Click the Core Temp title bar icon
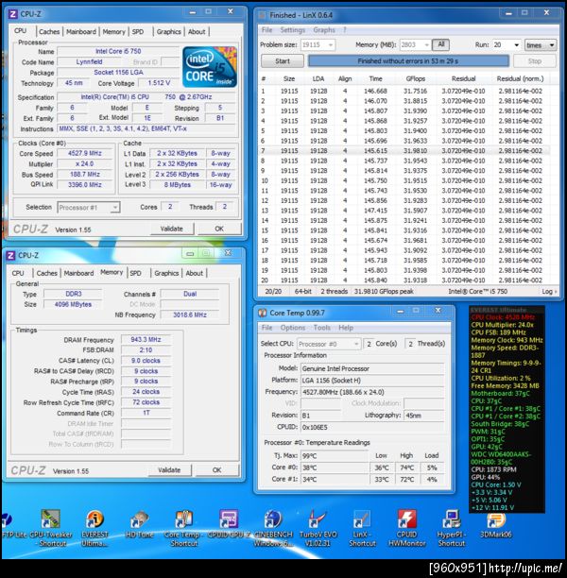The height and width of the screenshot is (578, 567). point(263,313)
